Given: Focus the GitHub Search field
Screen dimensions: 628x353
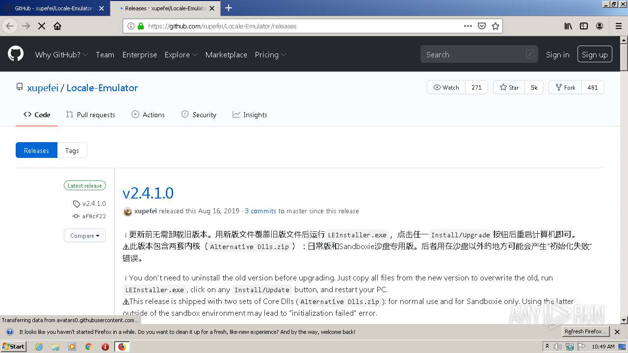Looking at the screenshot, I should pyautogui.click(x=479, y=54).
